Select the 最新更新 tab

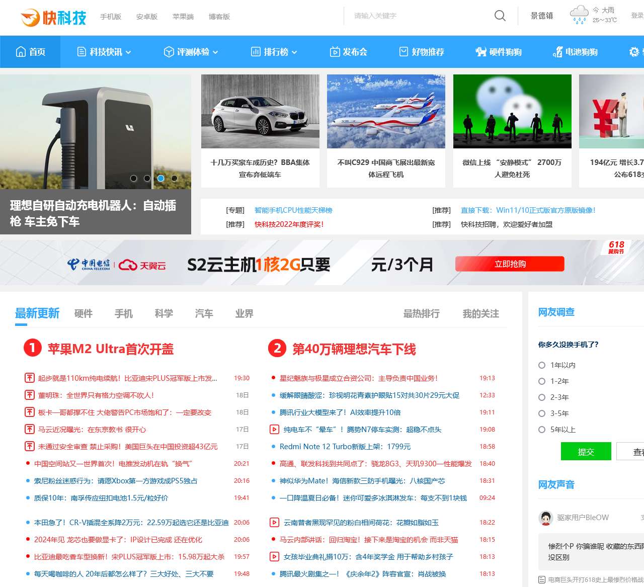(x=37, y=314)
